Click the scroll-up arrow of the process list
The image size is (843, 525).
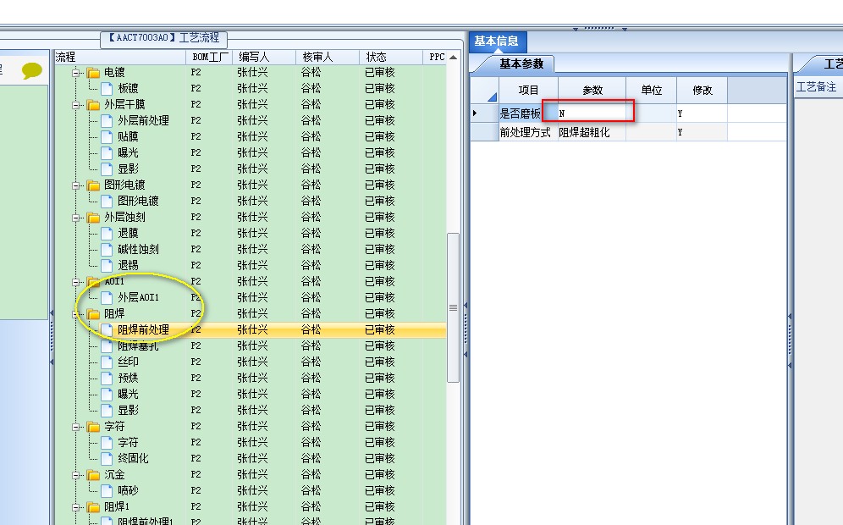(x=453, y=57)
